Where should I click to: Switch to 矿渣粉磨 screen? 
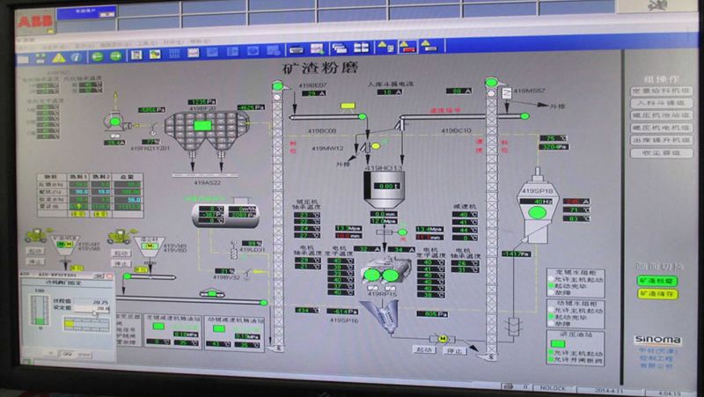pyautogui.click(x=658, y=281)
